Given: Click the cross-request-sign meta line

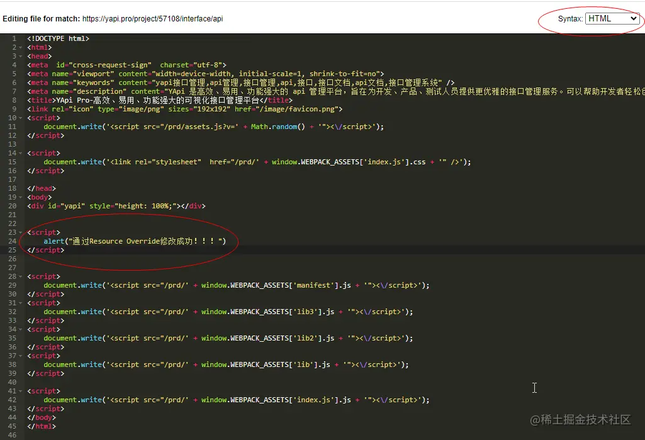Looking at the screenshot, I should [126, 65].
